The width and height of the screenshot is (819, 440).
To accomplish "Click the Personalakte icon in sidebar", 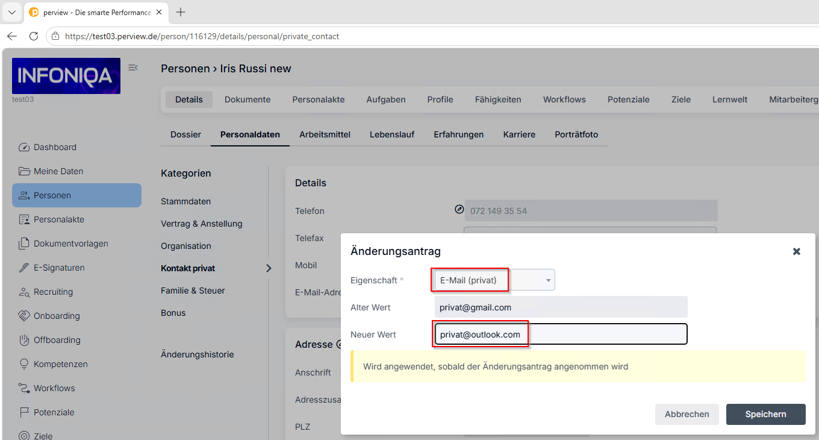I will click(x=24, y=219).
